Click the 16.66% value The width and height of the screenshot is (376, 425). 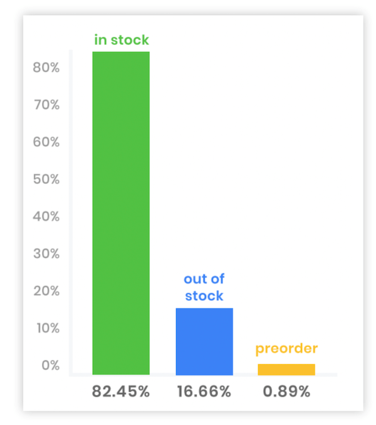pos(204,392)
